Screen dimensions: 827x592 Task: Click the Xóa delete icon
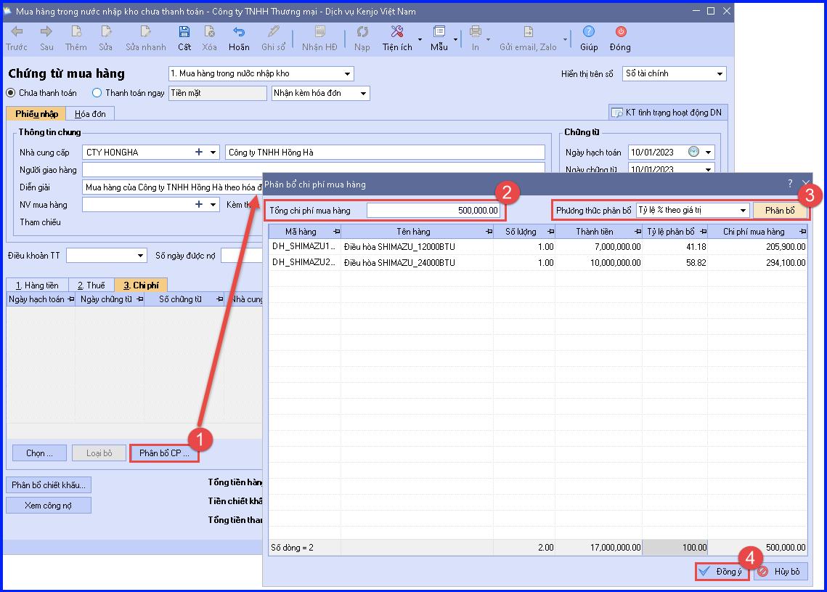tap(209, 32)
